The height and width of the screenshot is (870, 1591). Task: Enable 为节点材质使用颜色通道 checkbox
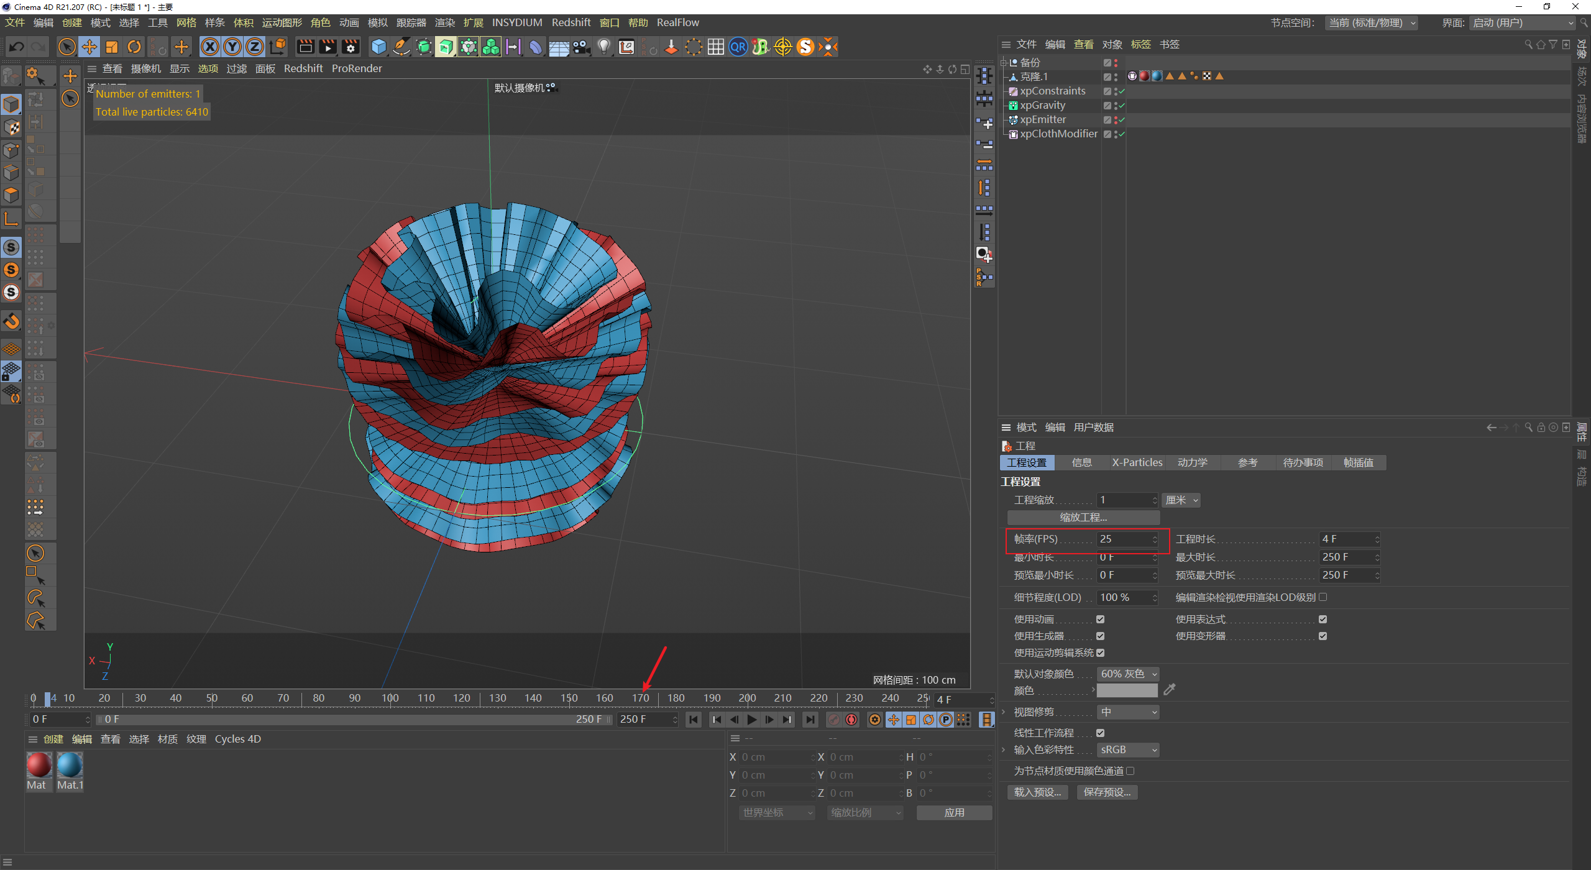[1130, 771]
